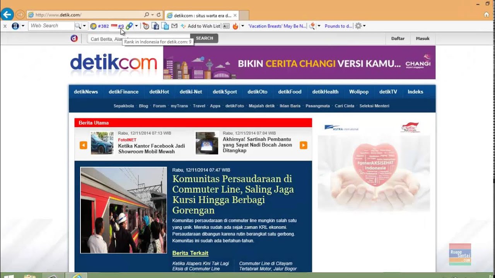Open the commuter line train photo
Screen dimensions: 495x278
coord(123,210)
